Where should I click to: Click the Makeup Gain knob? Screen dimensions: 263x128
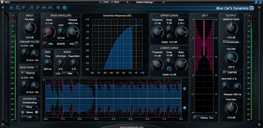[x=231, y=28]
